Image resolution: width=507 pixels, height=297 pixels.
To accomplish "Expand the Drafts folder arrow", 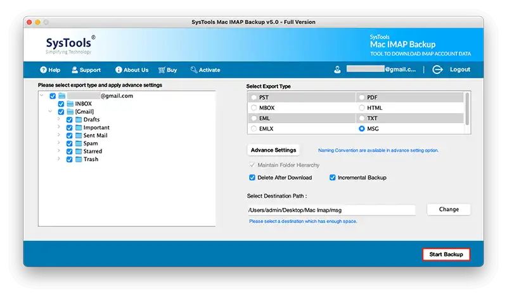I will [x=58, y=119].
